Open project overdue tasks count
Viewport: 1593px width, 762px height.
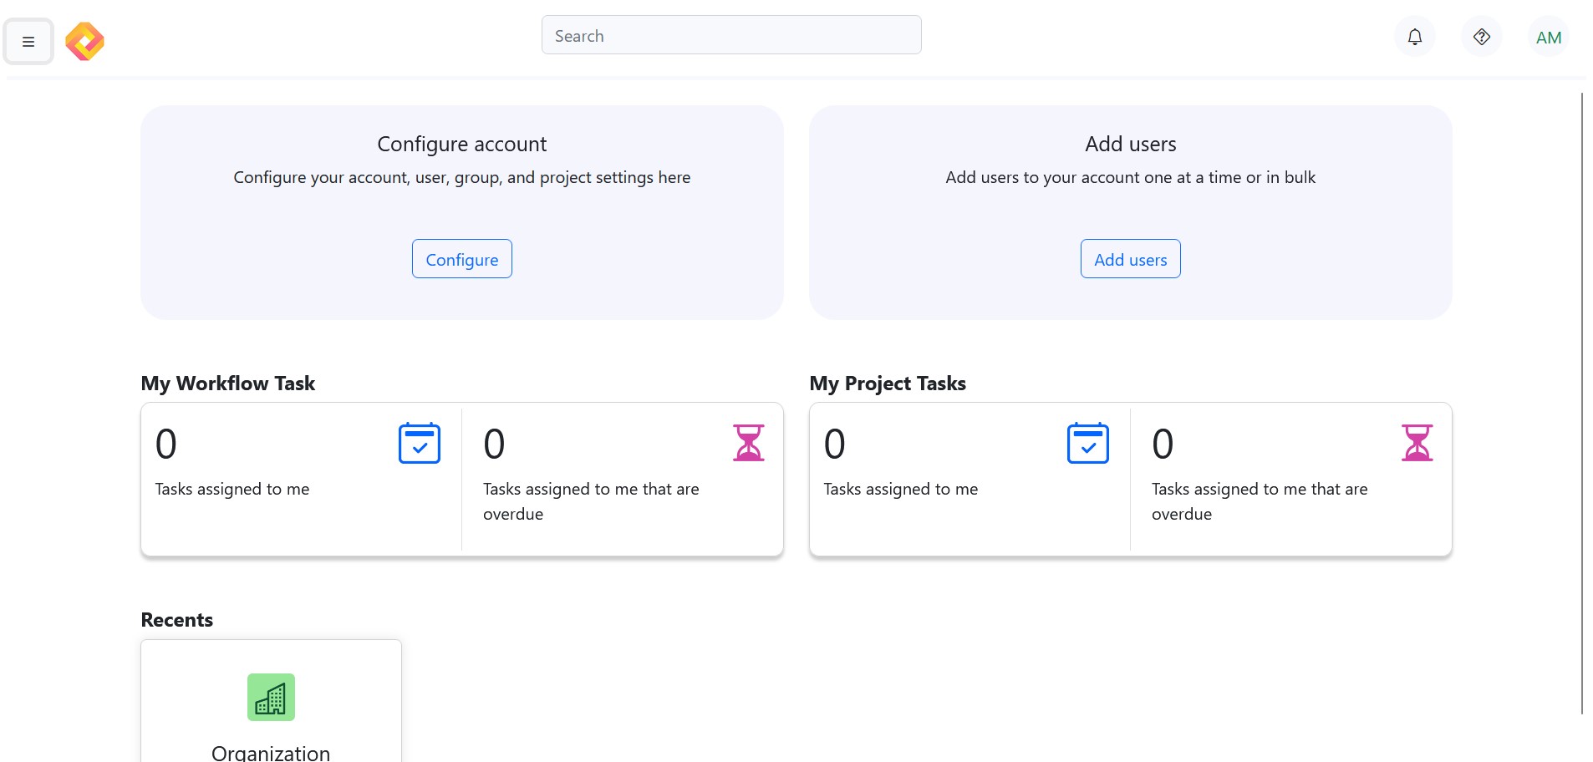point(1163,444)
